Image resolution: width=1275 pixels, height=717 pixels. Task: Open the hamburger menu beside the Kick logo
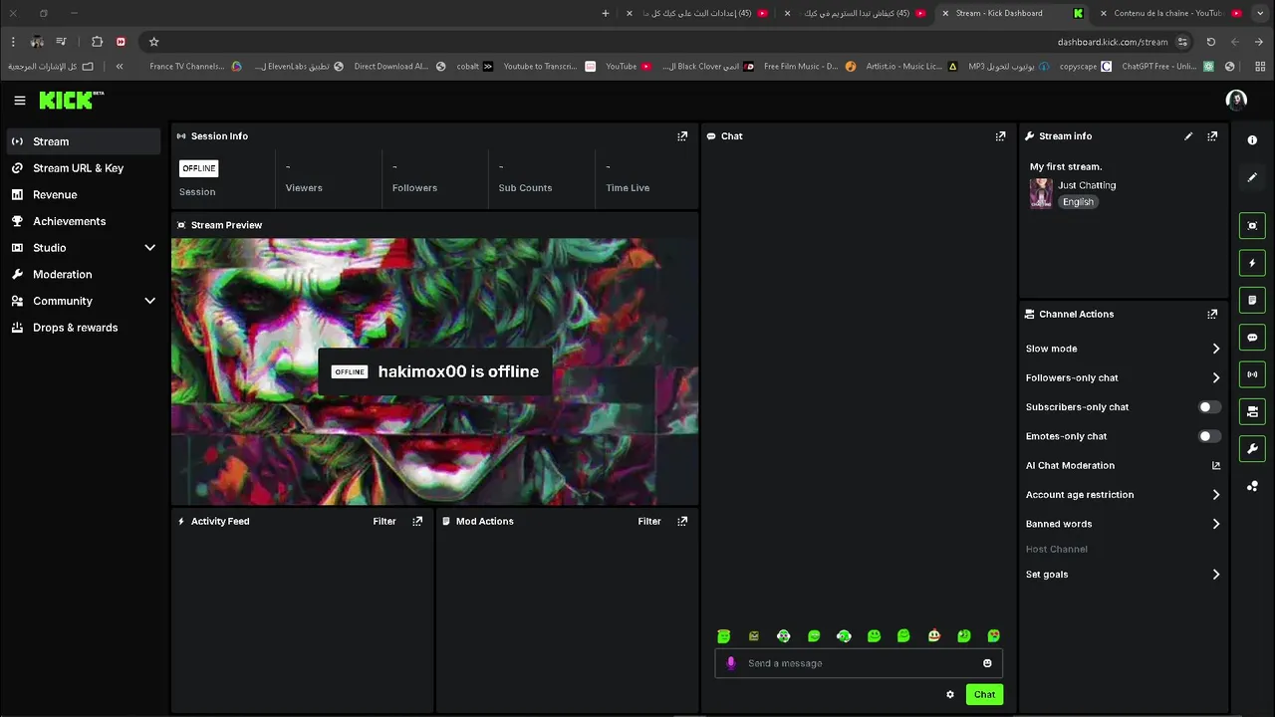click(20, 101)
